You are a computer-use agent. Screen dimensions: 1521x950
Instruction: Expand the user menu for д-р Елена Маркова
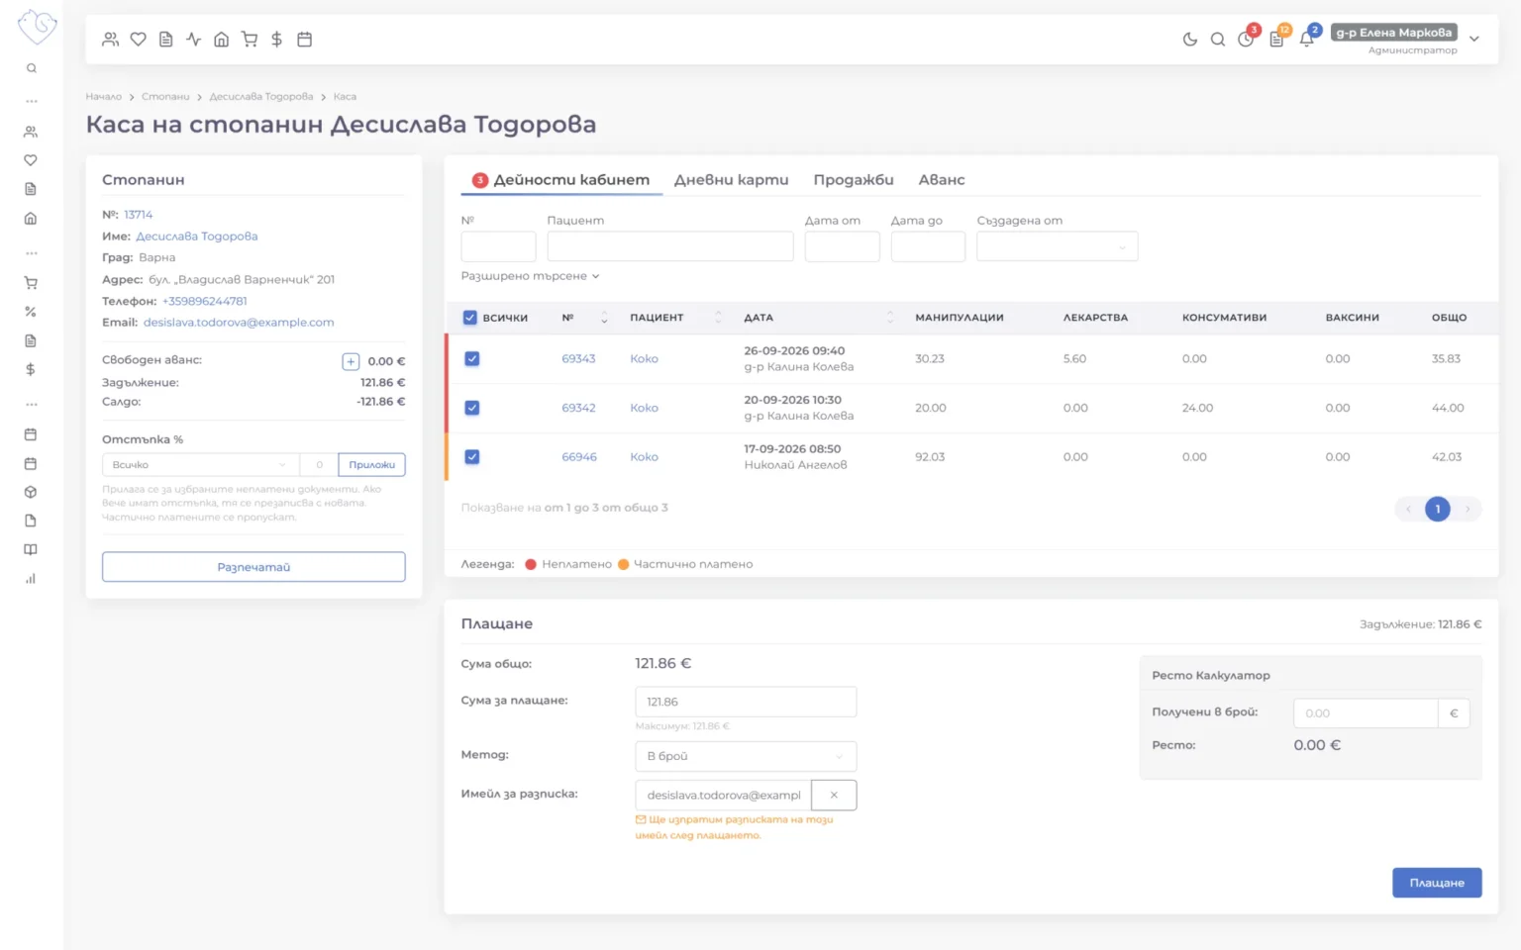[1474, 39]
